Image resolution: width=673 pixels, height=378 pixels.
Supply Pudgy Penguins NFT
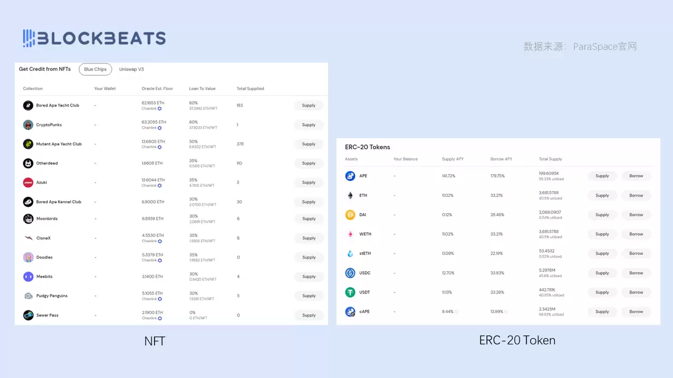309,296
